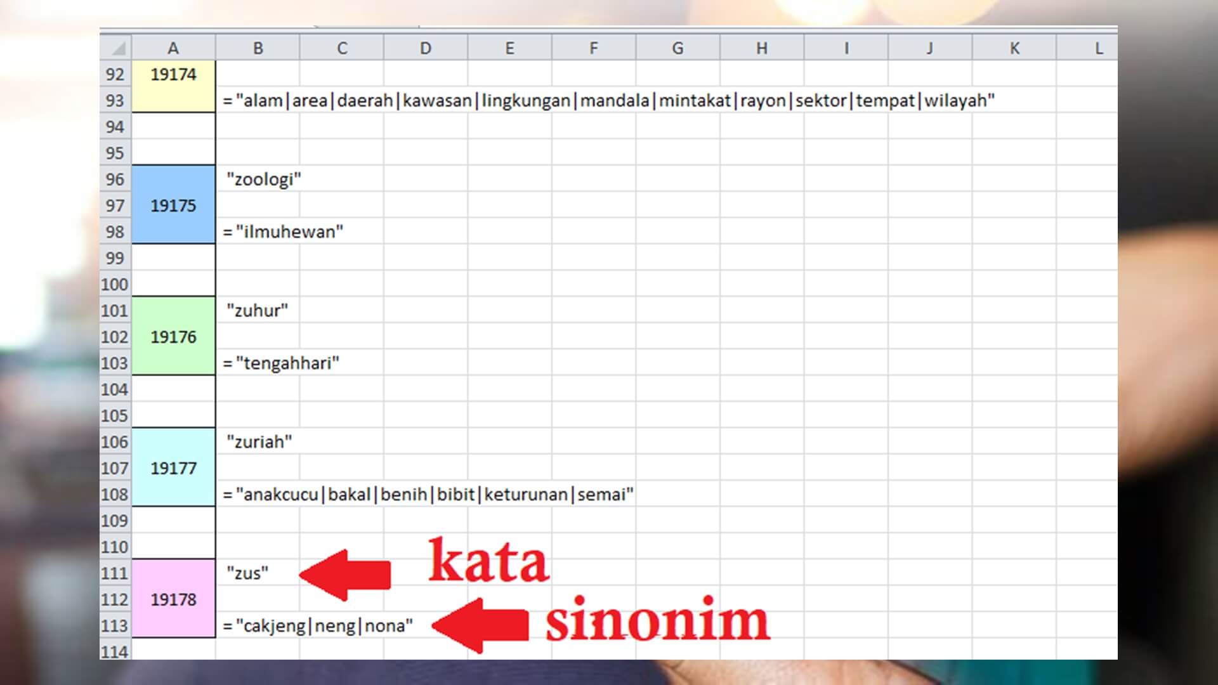Select the green cell containing 19176

pyautogui.click(x=173, y=337)
